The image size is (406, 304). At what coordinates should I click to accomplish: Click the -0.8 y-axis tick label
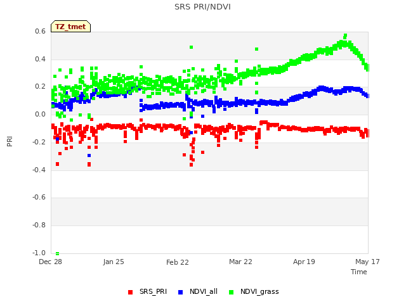pyautogui.click(x=39, y=225)
